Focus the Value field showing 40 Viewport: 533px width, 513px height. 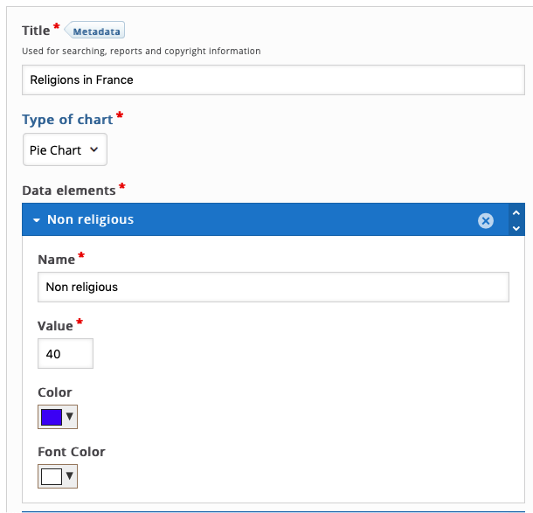coord(66,354)
